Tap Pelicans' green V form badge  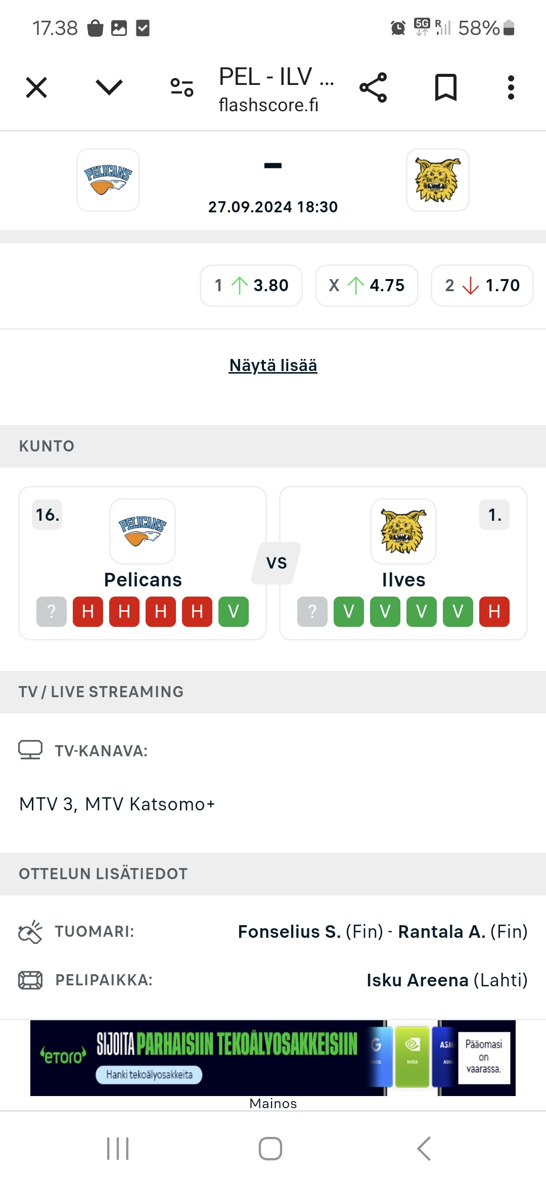[x=234, y=612]
